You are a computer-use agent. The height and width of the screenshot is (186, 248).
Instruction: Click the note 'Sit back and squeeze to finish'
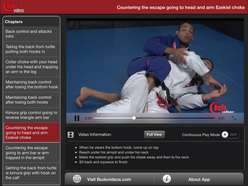click(x=103, y=162)
